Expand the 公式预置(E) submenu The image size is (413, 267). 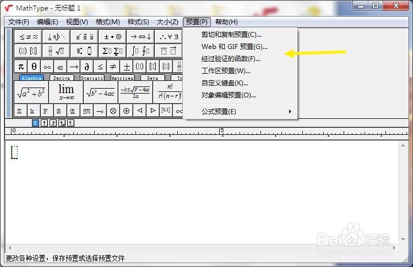click(x=240, y=112)
